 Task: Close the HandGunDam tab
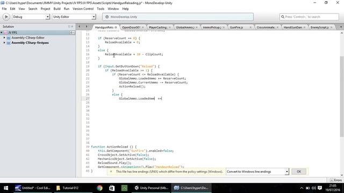304,27
